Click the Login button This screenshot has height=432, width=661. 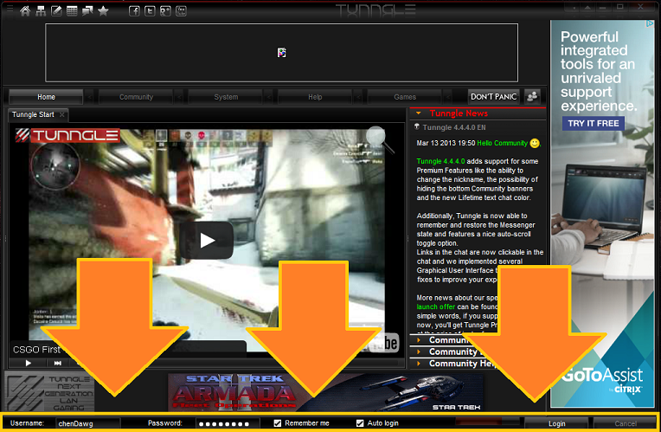coord(556,423)
